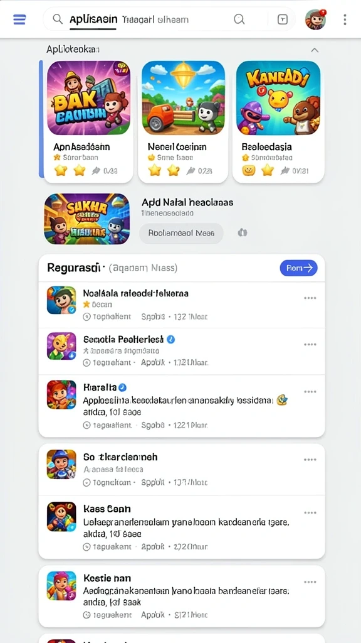361x643 pixels.
Task: Click the square icon beside search bar
Action: tap(283, 19)
